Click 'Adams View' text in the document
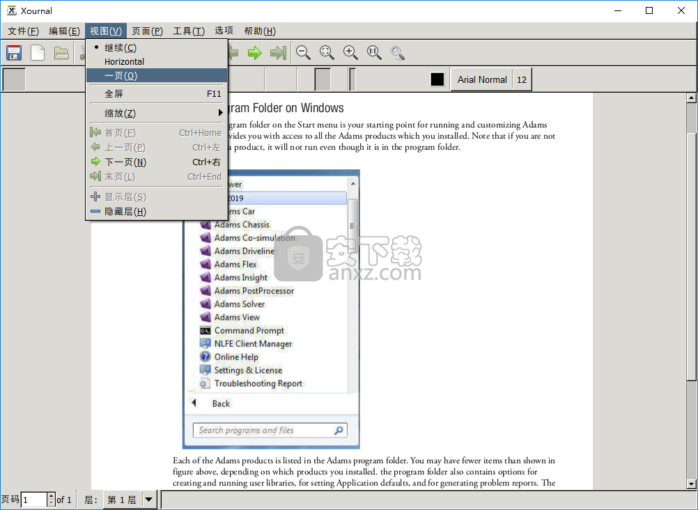The height and width of the screenshot is (510, 698). click(237, 317)
